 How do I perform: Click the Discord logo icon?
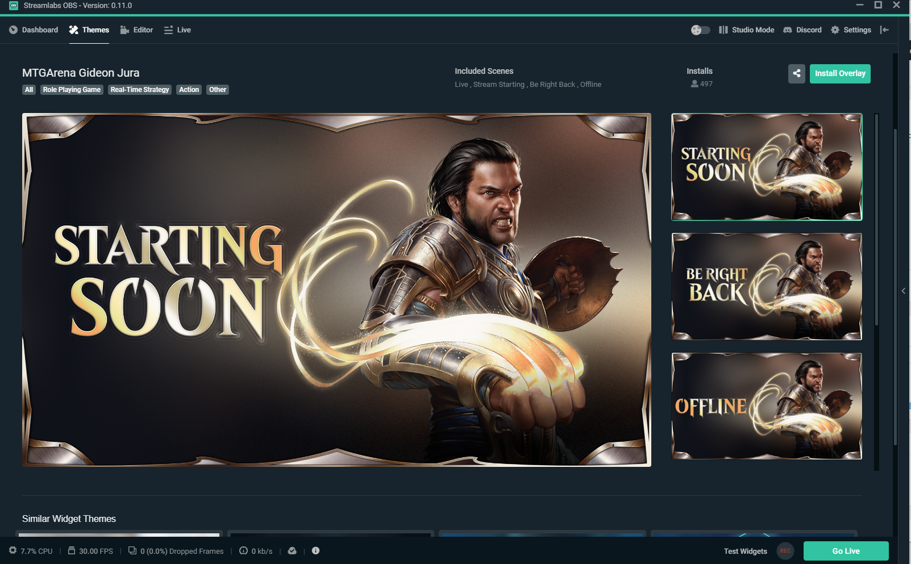pos(788,30)
